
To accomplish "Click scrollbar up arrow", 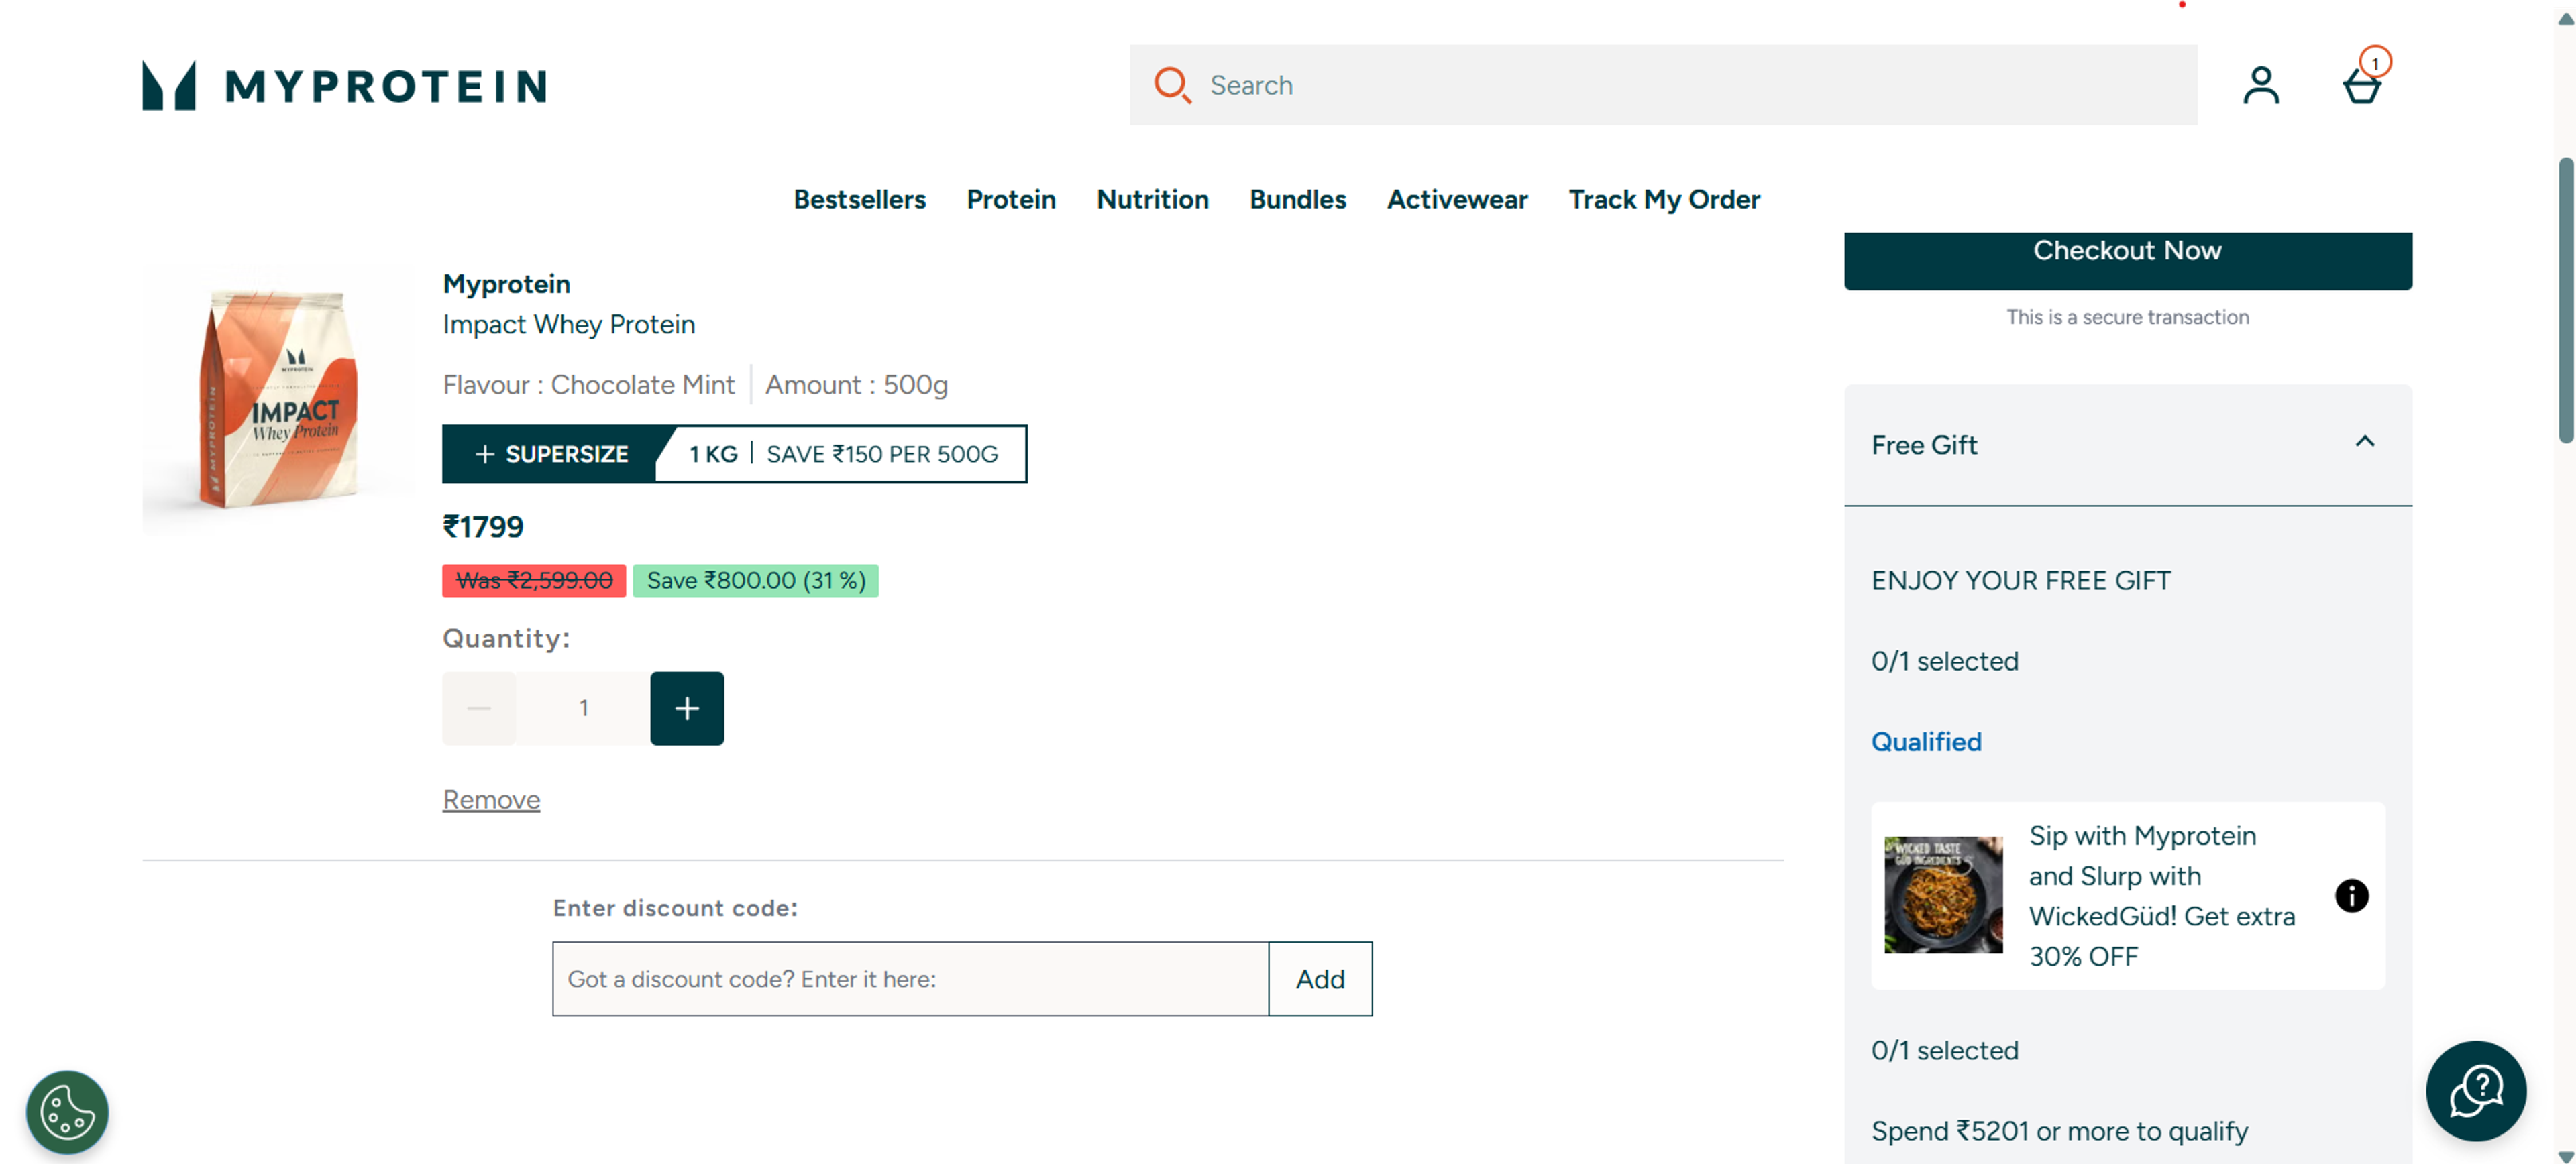I will pyautogui.click(x=2565, y=19).
